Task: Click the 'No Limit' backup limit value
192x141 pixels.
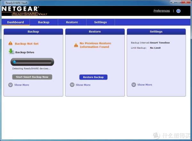Action: [155, 48]
